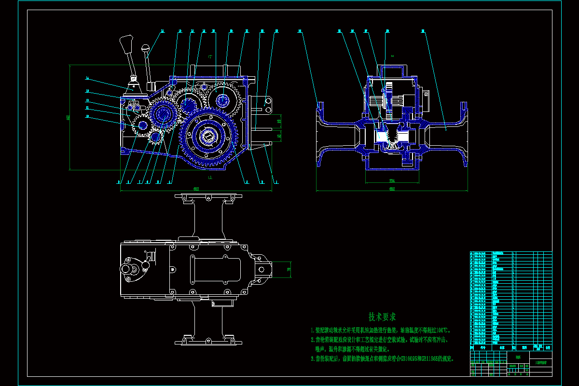
Task: Select the 技术要求 heading text
Action: click(383, 317)
